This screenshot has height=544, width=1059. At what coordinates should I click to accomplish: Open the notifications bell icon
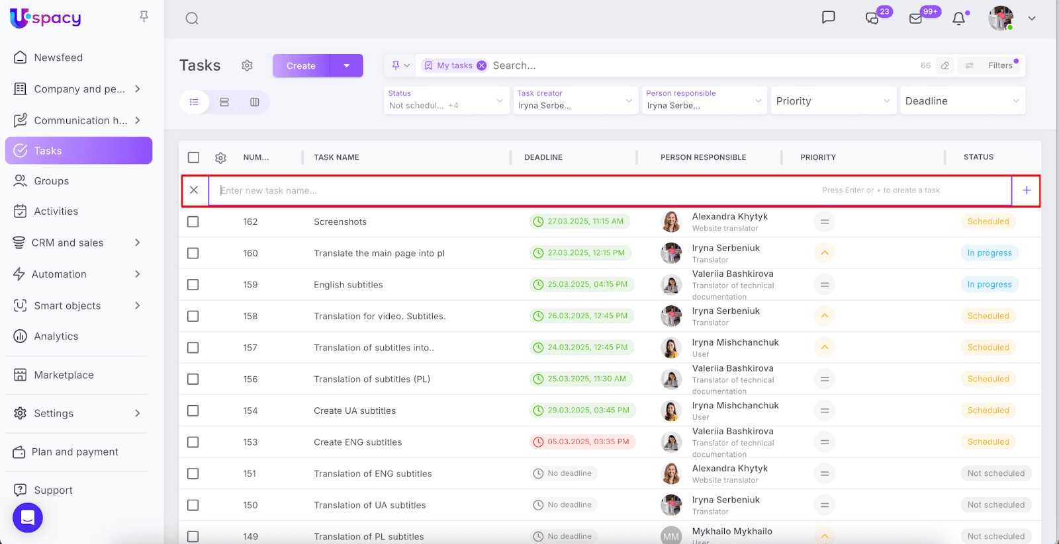click(958, 19)
